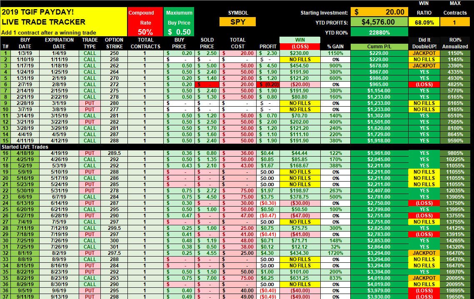Select expiration date 1/18/19 cell
Screen dimensions: 474x299
click(59, 66)
